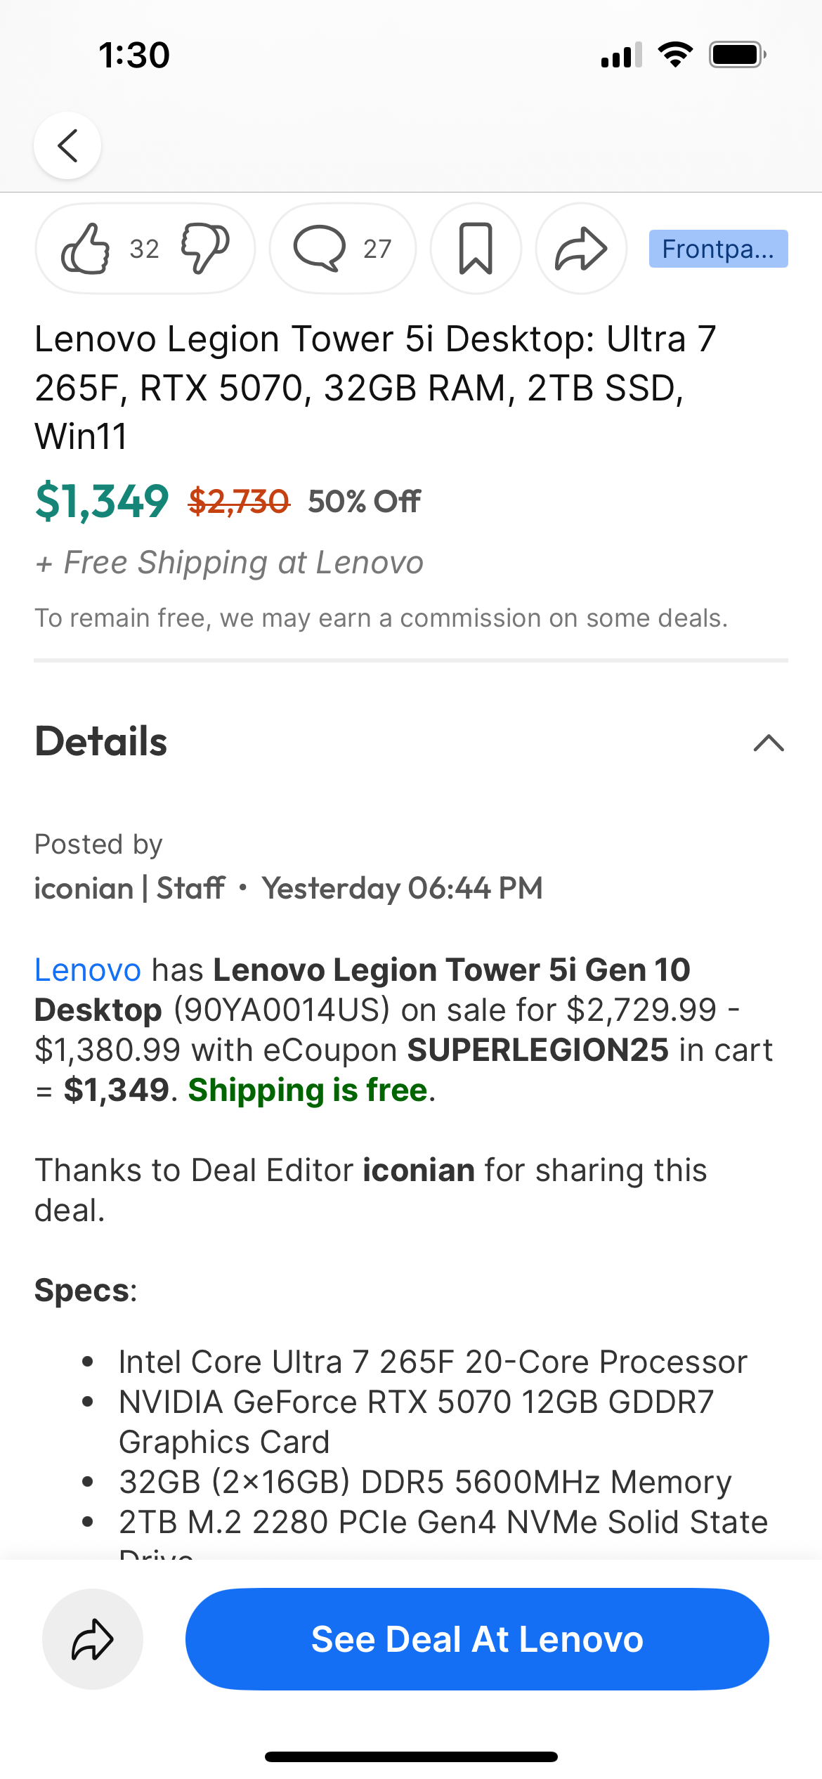Viewport: 822px width, 1779px height.
Task: Tap the $1,349 deal price
Action: click(102, 502)
